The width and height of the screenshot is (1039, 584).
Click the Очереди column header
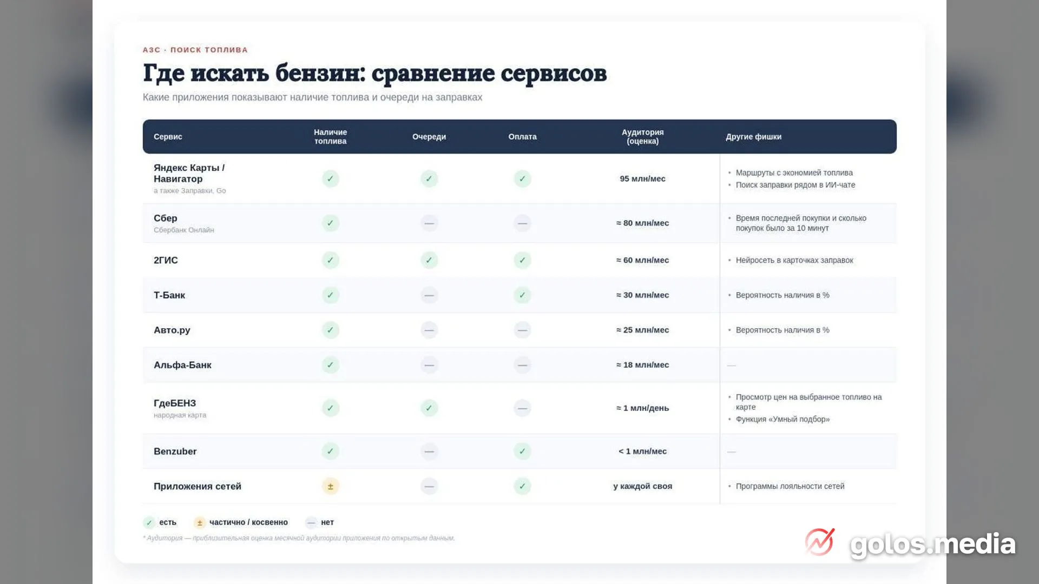click(429, 137)
